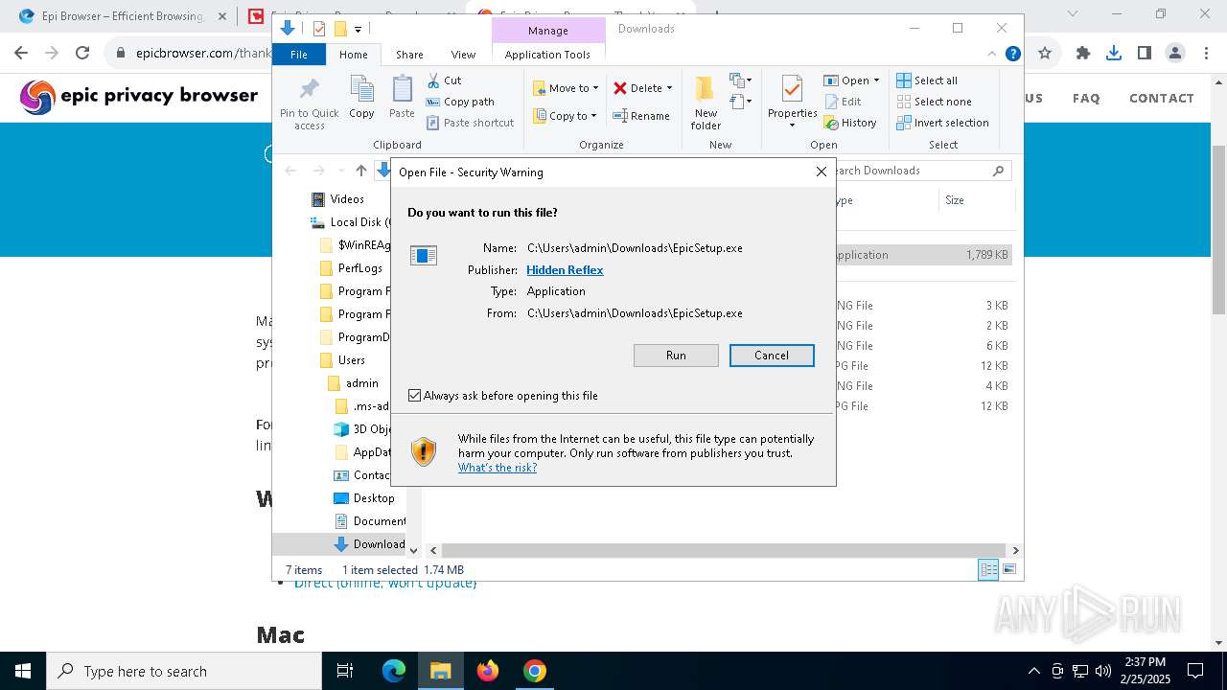Click Select all in ribbon
This screenshot has height=690, width=1227.
[x=927, y=80]
